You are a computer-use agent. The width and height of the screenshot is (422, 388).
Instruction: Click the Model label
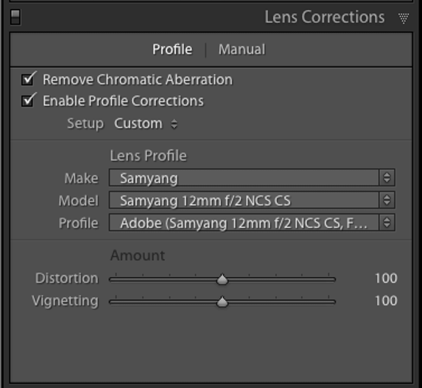(x=78, y=201)
